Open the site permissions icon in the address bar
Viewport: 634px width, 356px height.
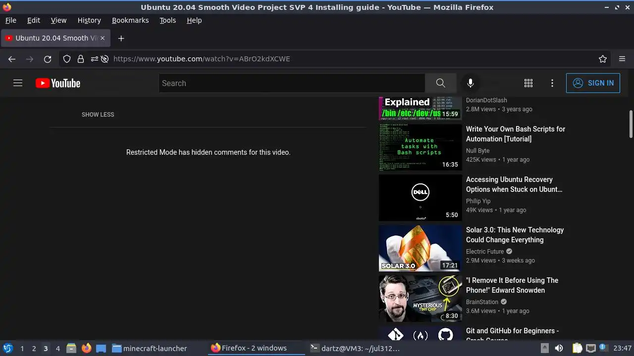coord(94,59)
